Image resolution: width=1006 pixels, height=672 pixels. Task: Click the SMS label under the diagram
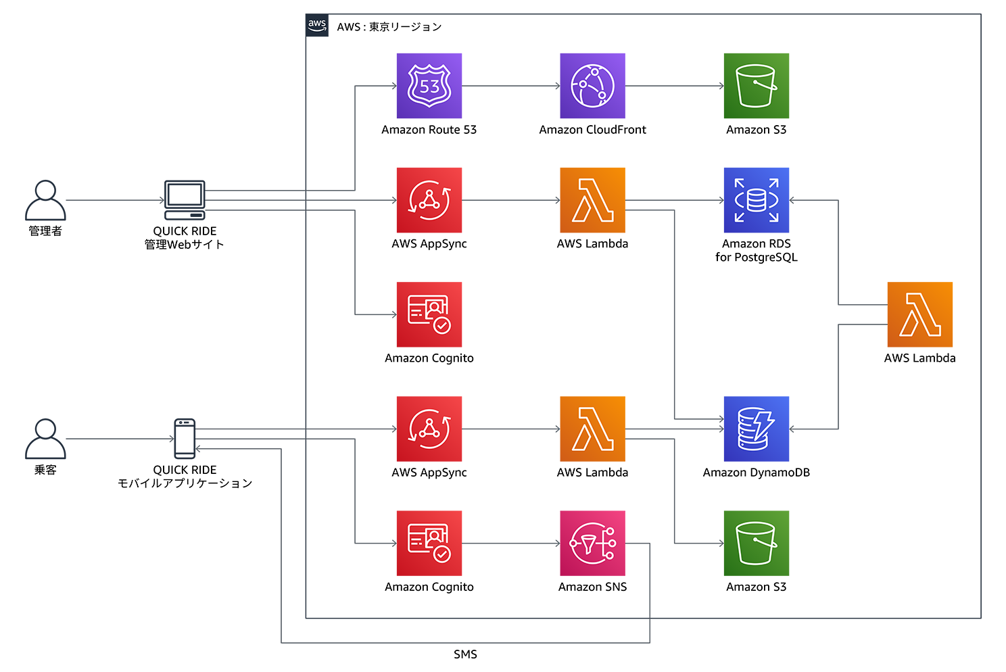(x=465, y=654)
